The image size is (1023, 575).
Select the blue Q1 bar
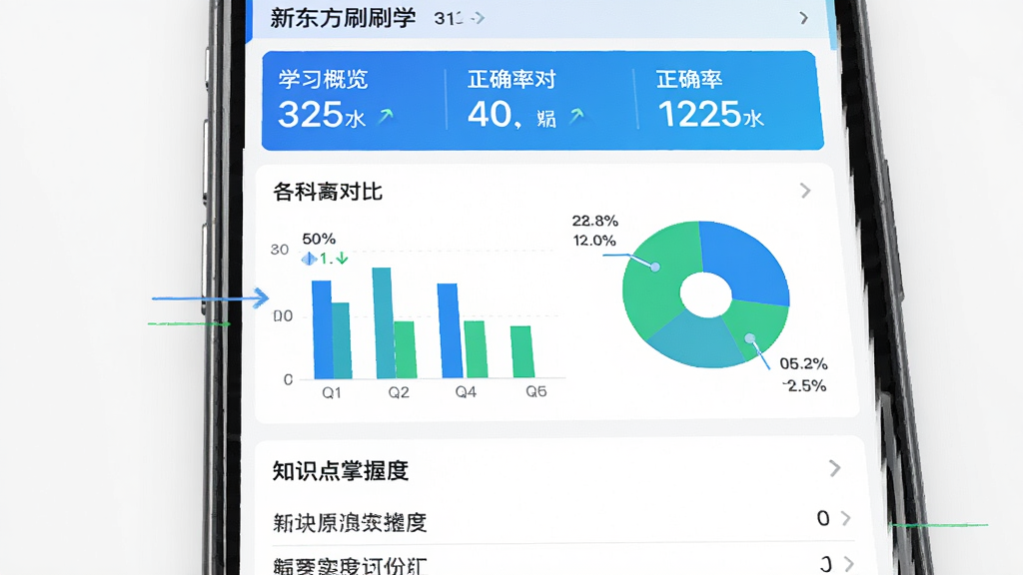tap(323, 329)
